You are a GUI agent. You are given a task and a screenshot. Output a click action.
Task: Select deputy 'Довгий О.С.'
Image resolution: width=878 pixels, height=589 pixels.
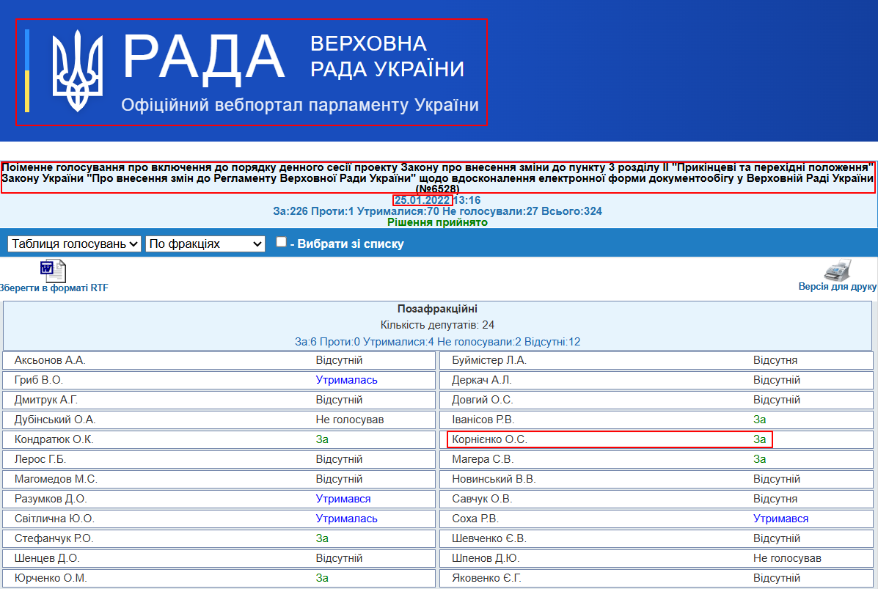(482, 400)
